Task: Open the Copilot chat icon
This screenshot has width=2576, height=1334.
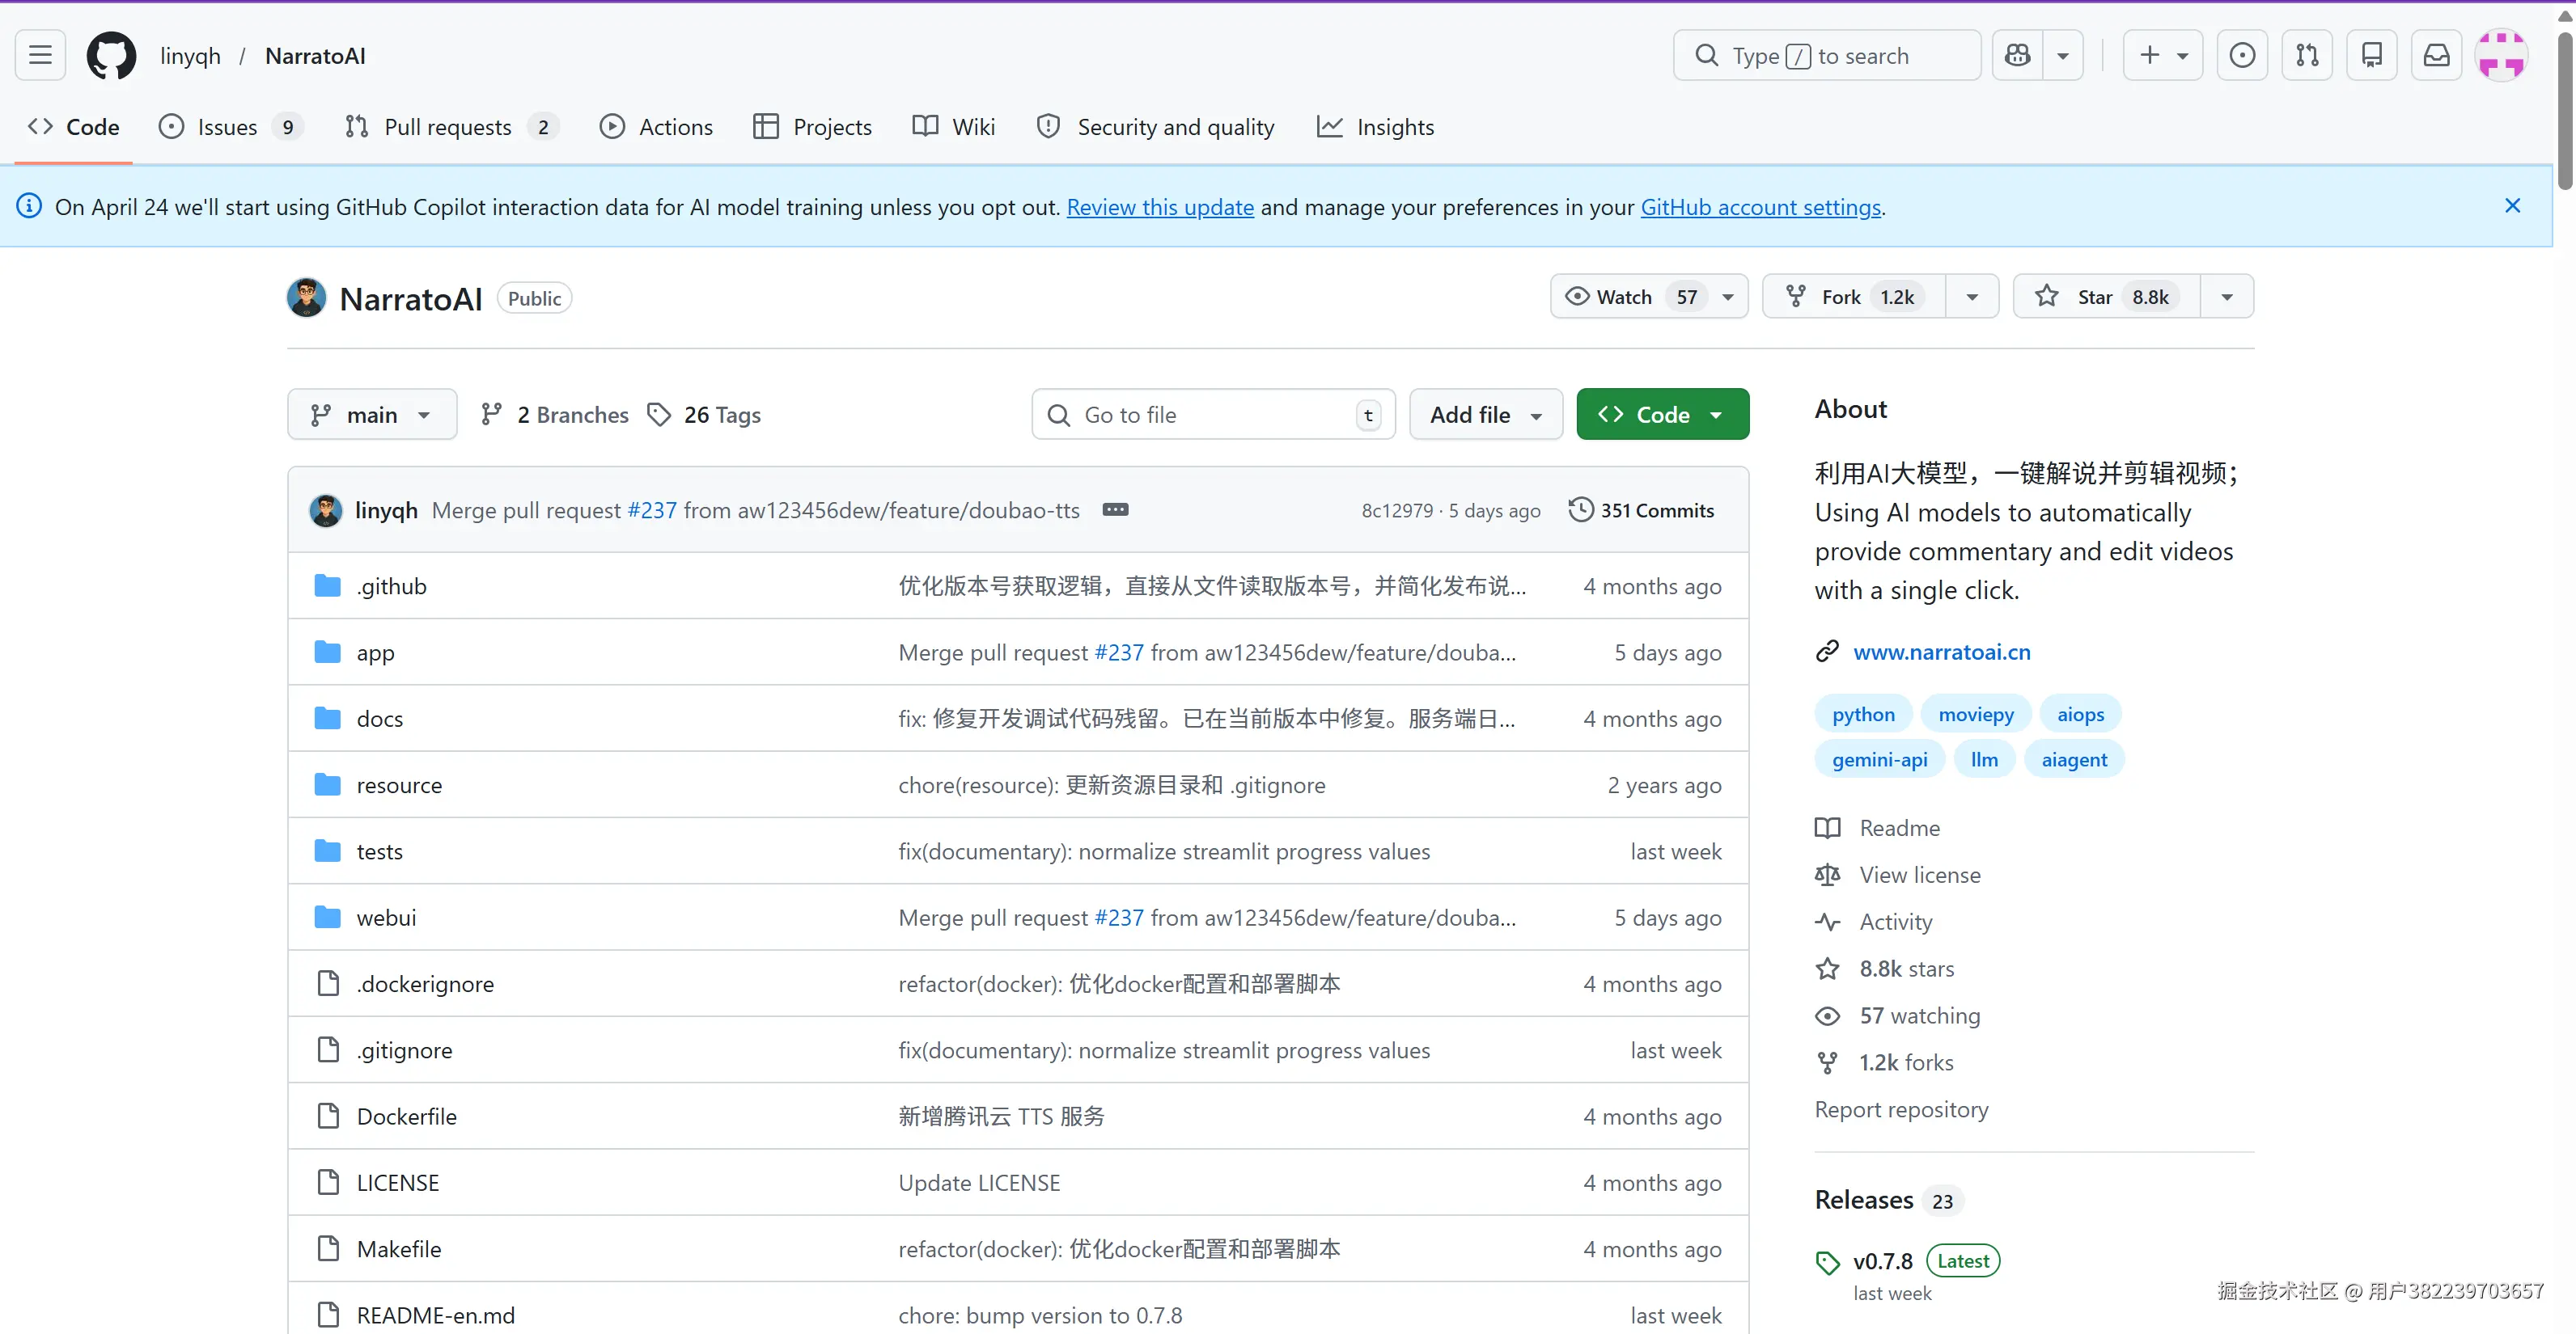Action: [x=2017, y=55]
